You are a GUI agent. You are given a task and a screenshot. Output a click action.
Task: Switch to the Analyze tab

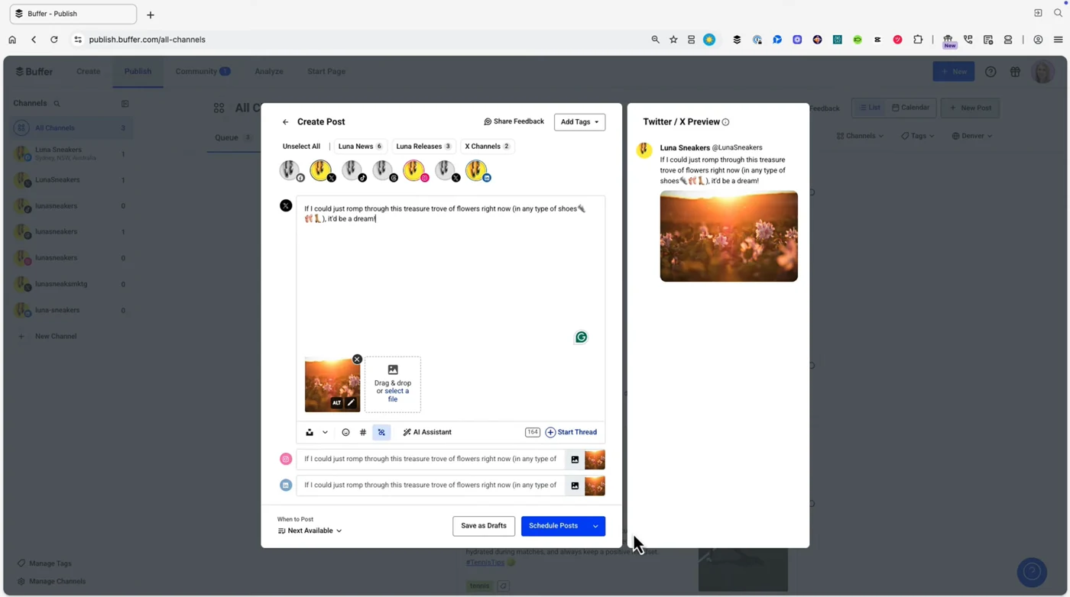pyautogui.click(x=269, y=72)
